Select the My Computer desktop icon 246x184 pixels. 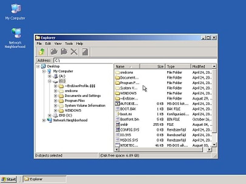tap(15, 12)
